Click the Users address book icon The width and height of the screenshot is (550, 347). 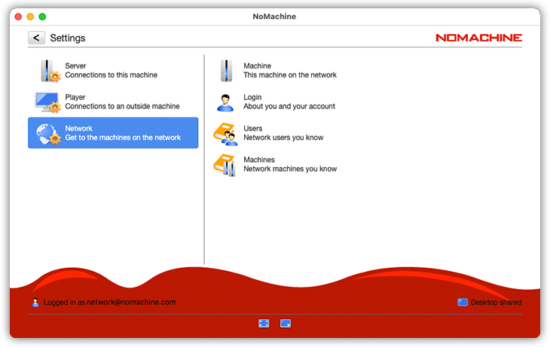coord(225,133)
